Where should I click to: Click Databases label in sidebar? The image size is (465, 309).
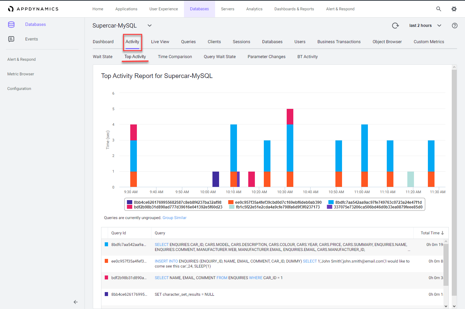pyautogui.click(x=35, y=25)
